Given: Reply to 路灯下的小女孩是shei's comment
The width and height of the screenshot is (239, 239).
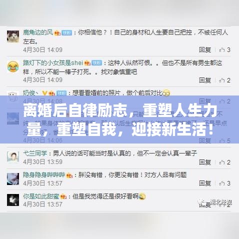Looking at the screenshot, I should 205,80.
